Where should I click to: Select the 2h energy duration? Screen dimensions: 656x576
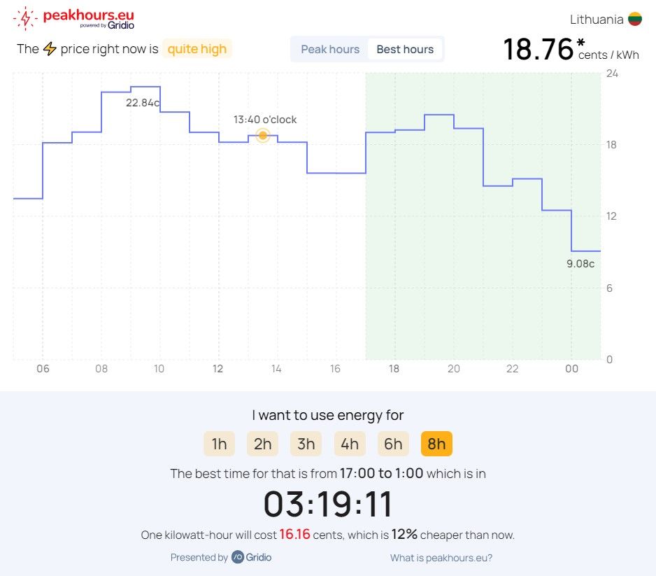point(263,444)
